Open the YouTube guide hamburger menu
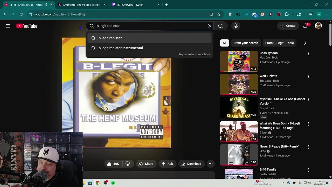 [x=8, y=26]
